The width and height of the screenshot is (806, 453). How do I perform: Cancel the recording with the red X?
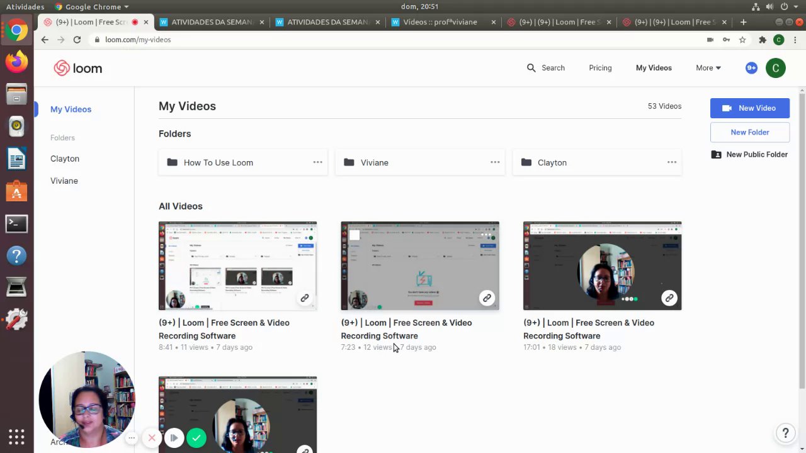[x=152, y=437]
